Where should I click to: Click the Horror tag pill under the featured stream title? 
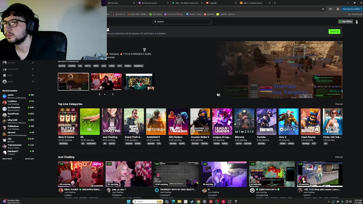coord(88,66)
